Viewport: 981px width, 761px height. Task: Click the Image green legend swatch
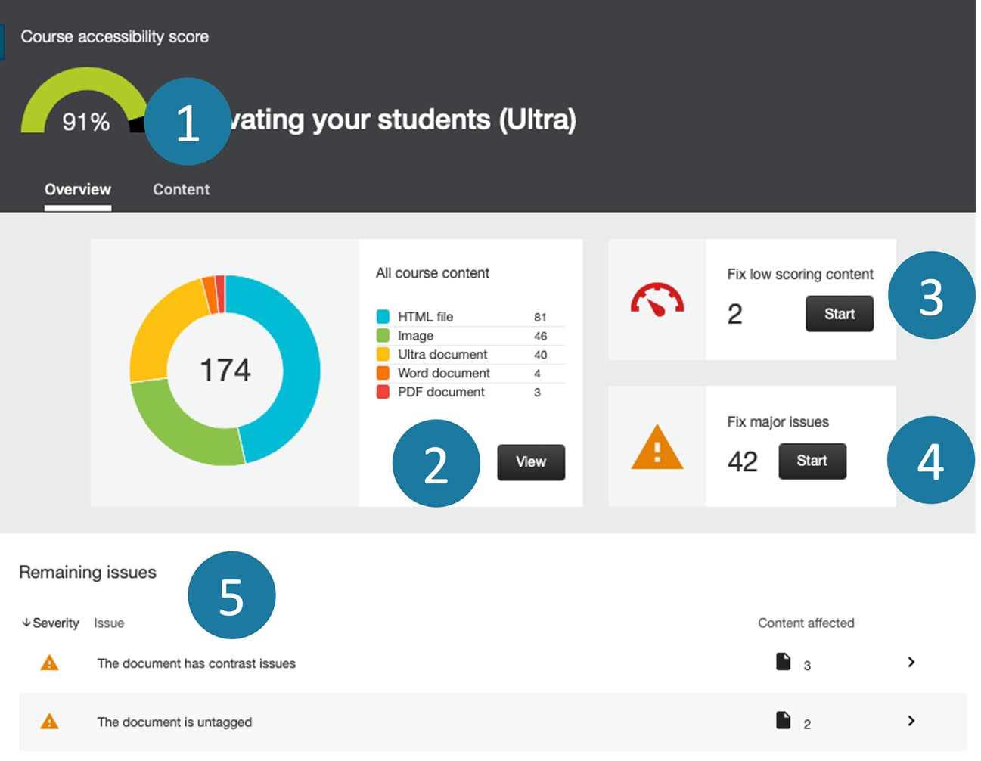pyautogui.click(x=383, y=336)
